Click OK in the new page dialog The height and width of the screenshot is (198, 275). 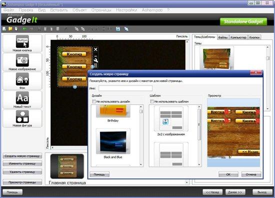(228, 174)
